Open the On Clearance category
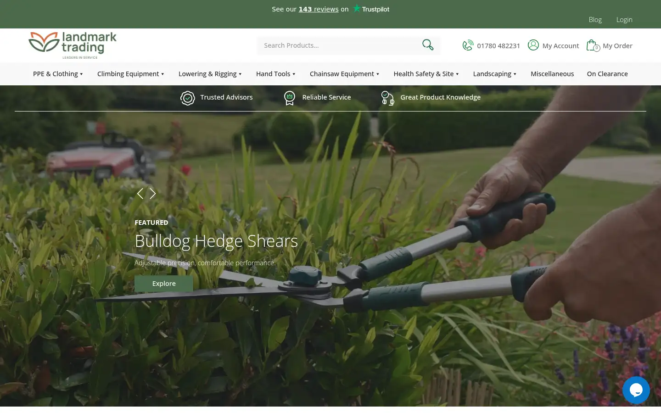 coord(607,74)
